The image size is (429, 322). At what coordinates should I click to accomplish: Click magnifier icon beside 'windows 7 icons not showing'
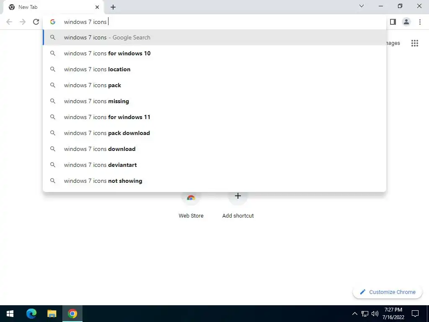[x=53, y=181]
